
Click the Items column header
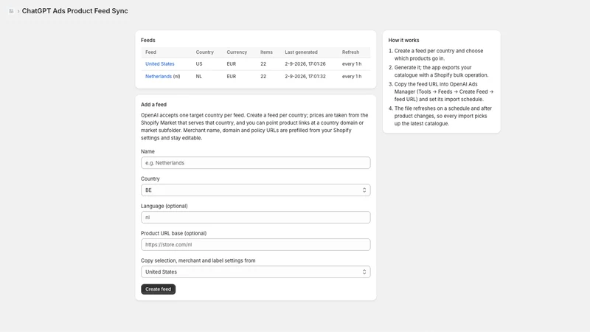tap(266, 52)
